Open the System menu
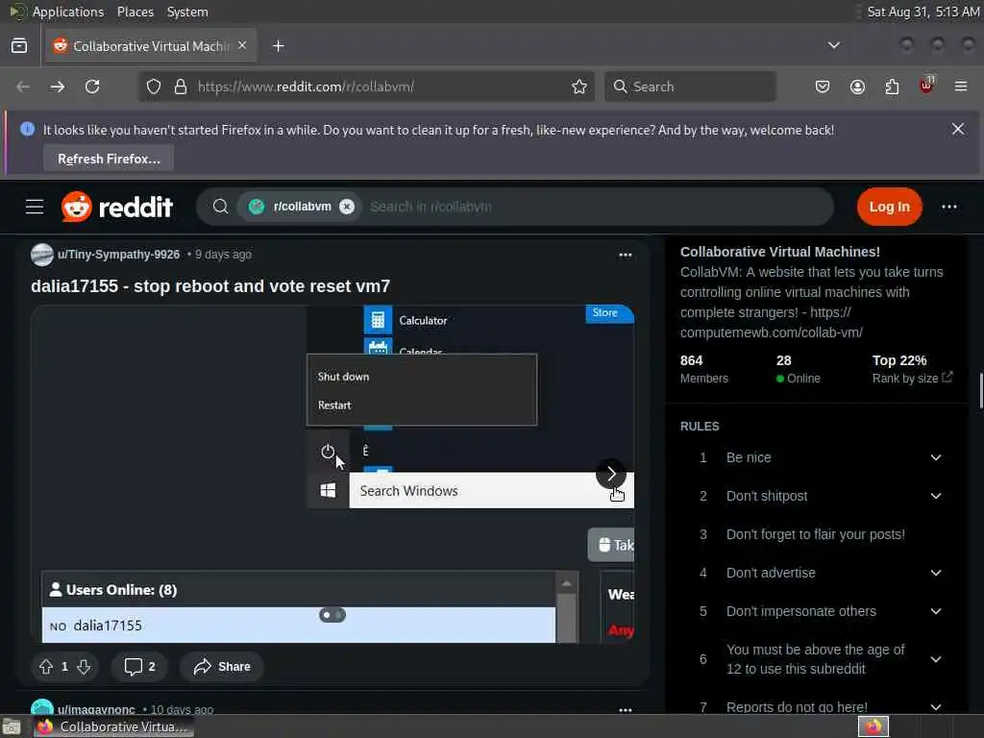Image resolution: width=984 pixels, height=738 pixels. pyautogui.click(x=187, y=12)
